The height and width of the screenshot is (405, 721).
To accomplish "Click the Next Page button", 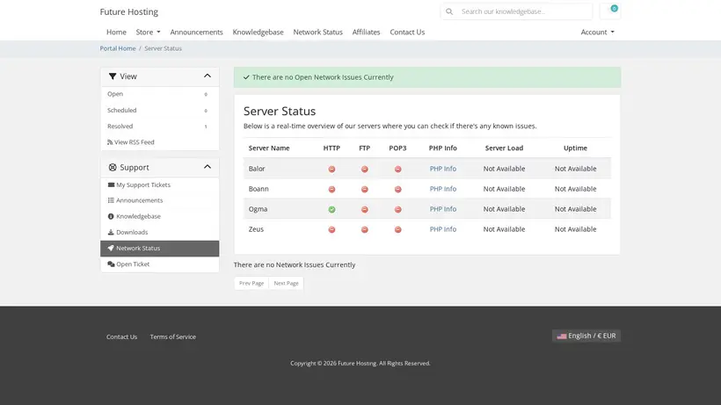I will 286,283.
